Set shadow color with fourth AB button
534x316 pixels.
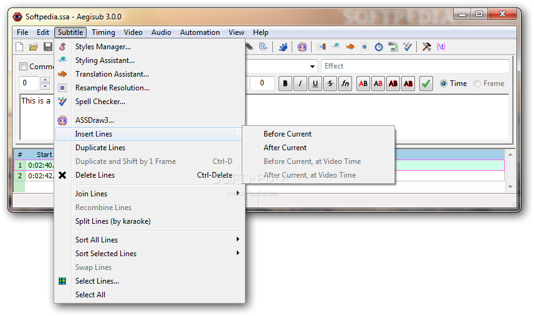[408, 84]
